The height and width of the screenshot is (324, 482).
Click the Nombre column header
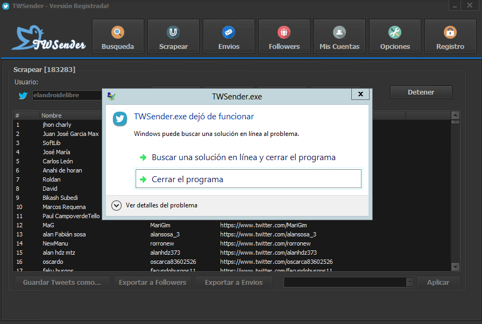pyautogui.click(x=52, y=116)
